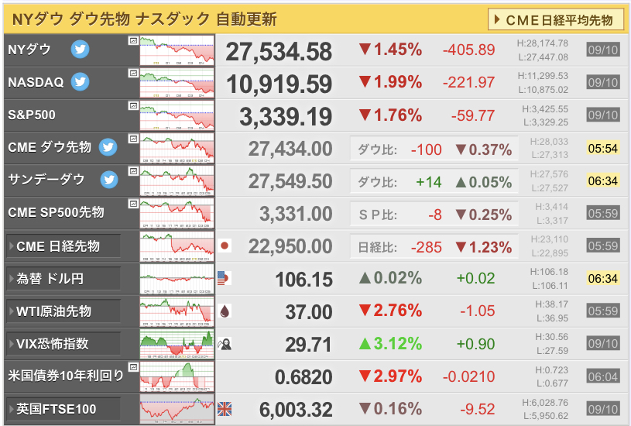Viewport: 631px width, 426px height.
Task: Click the chart popup icon for S&P500
Action: pos(133,106)
